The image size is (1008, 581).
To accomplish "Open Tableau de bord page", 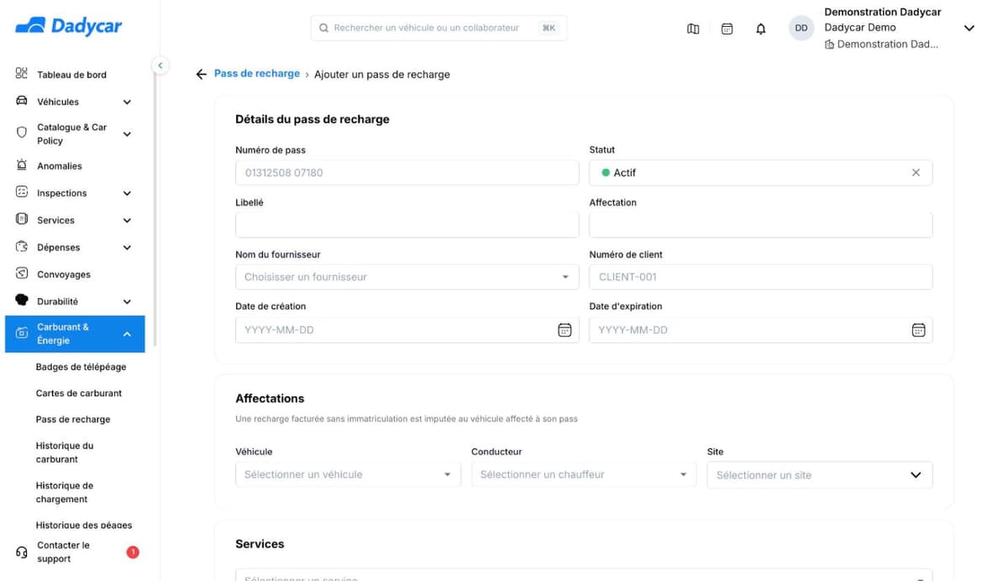I will [72, 75].
